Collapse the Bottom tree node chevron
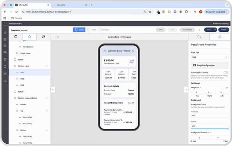Image resolution: width=232 pixels, height=146 pixels. tap(47, 130)
